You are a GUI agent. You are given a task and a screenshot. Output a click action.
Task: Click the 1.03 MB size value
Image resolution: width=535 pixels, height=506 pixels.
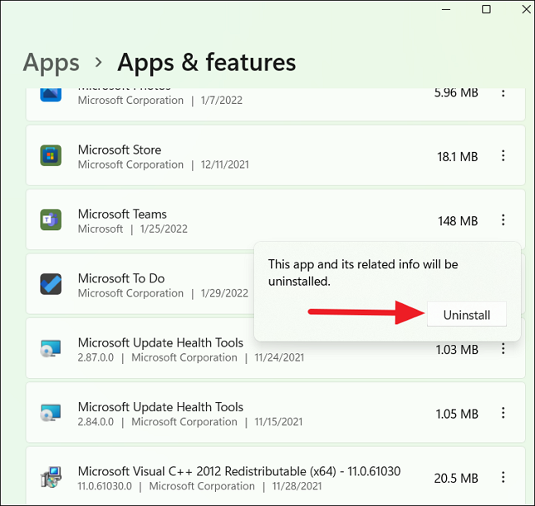pyautogui.click(x=457, y=350)
